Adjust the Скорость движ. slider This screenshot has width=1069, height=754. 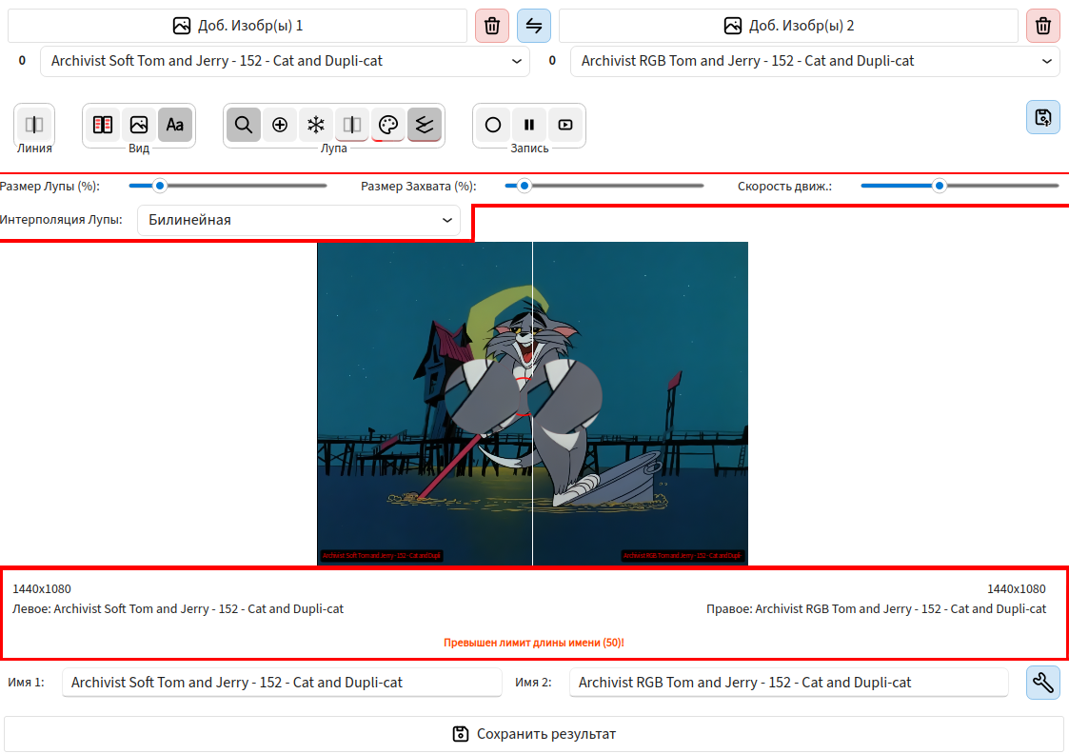tap(960, 186)
